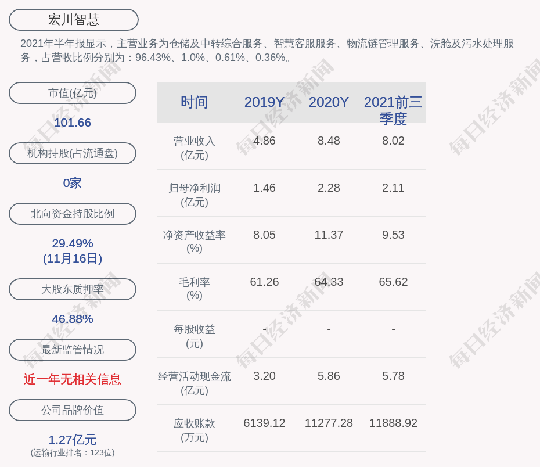Click the 归母净利润(亿元) row label
Screen dimensions: 540x467
tap(195, 195)
